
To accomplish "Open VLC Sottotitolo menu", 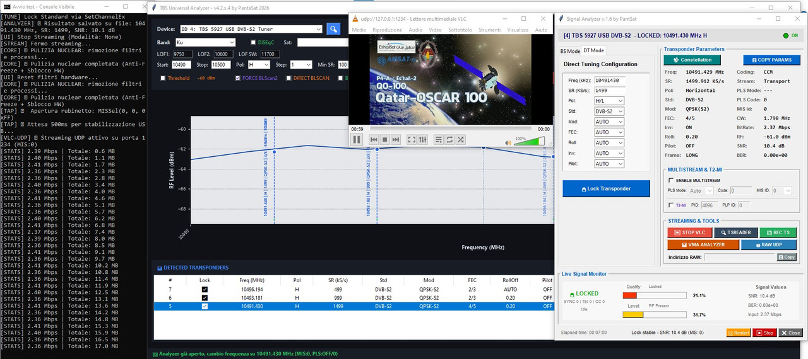I will click(x=460, y=30).
